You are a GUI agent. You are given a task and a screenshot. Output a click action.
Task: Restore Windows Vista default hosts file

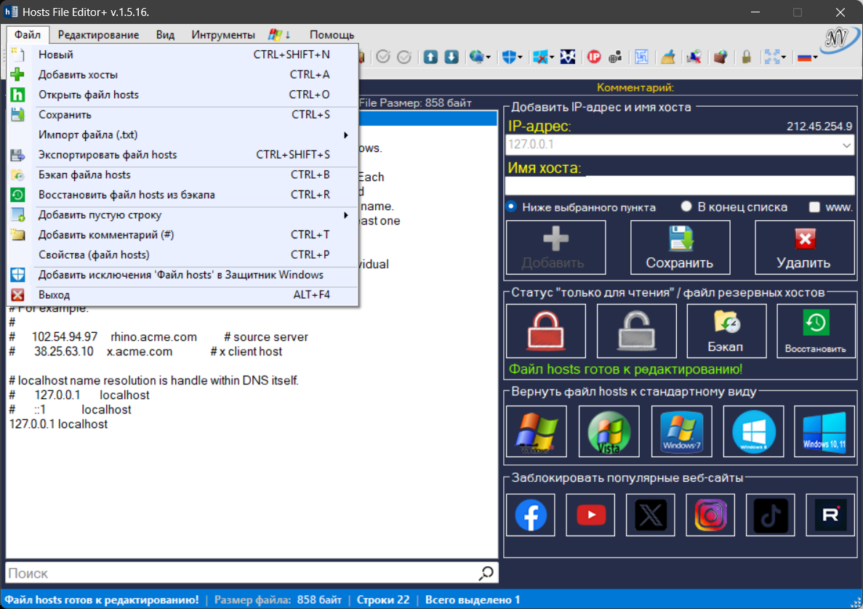pyautogui.click(x=609, y=432)
